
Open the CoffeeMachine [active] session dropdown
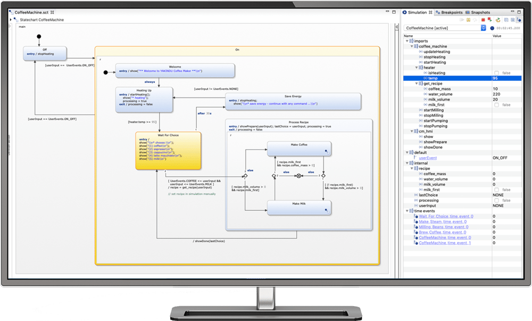click(484, 28)
